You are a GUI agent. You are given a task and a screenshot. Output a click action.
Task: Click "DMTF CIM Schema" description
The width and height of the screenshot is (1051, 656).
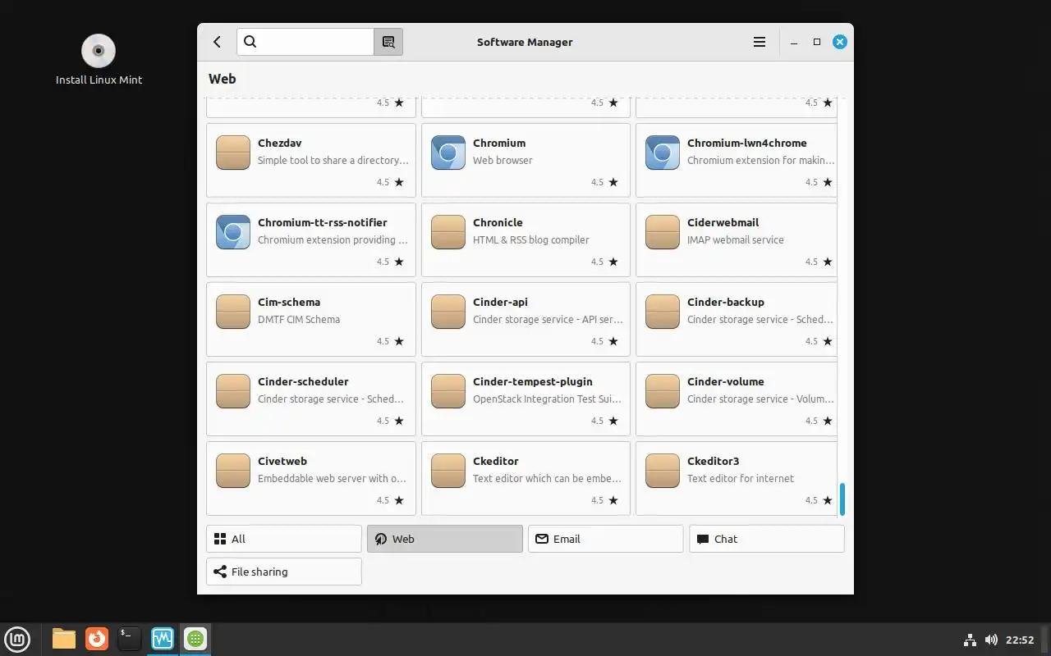coord(299,320)
